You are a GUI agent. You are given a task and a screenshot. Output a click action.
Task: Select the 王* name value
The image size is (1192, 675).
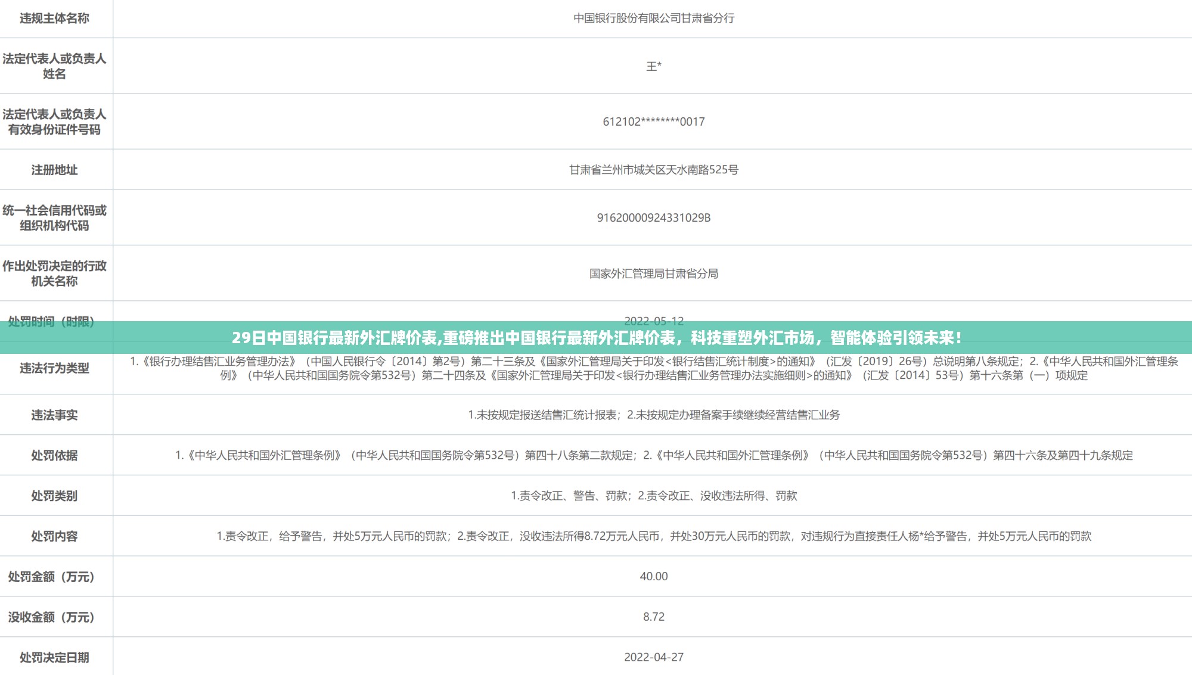[x=654, y=66]
